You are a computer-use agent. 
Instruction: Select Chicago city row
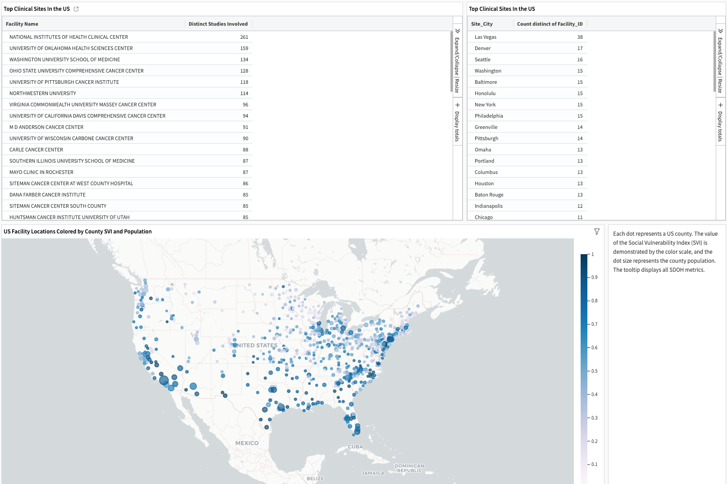[527, 217]
